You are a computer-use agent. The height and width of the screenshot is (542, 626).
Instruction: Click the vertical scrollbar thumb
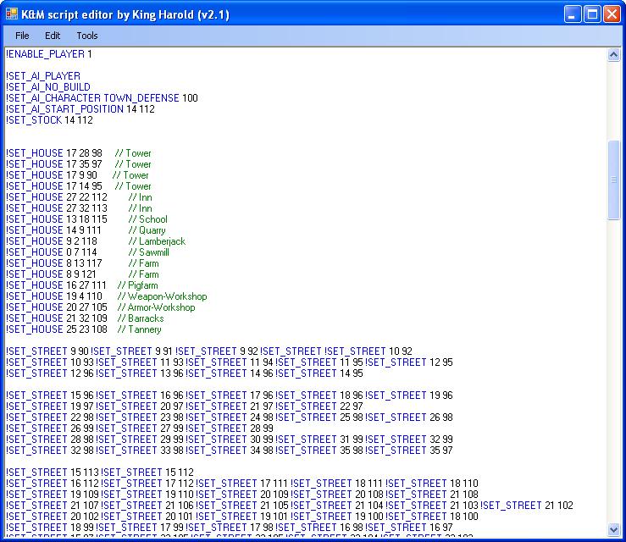tap(614, 180)
